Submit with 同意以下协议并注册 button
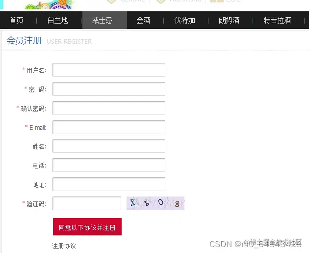 tap(87, 227)
